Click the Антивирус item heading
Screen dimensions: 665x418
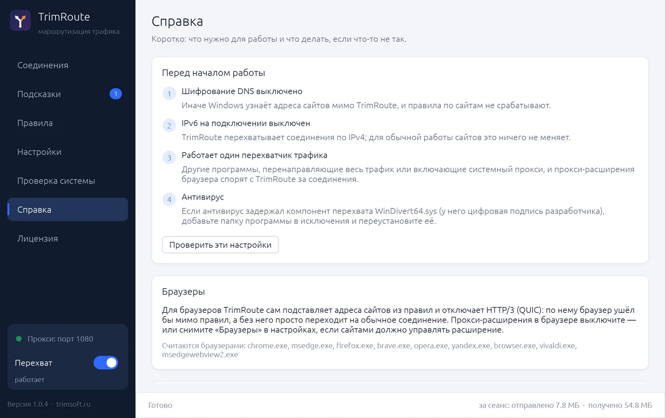(x=203, y=197)
